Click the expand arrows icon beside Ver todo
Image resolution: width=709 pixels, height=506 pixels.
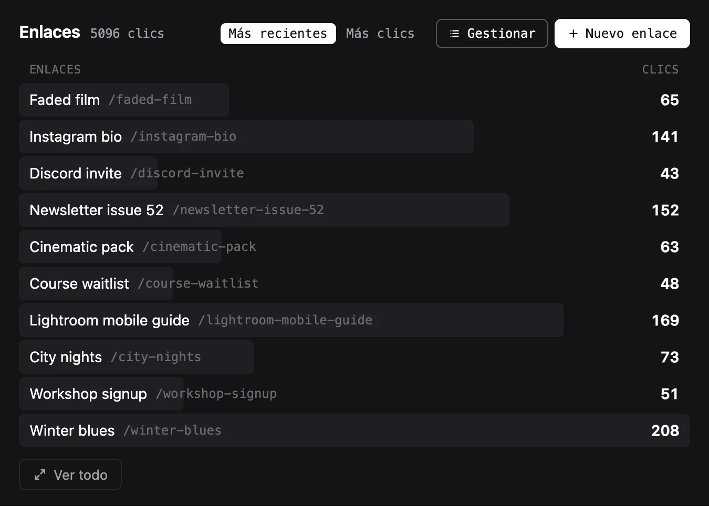tap(40, 475)
